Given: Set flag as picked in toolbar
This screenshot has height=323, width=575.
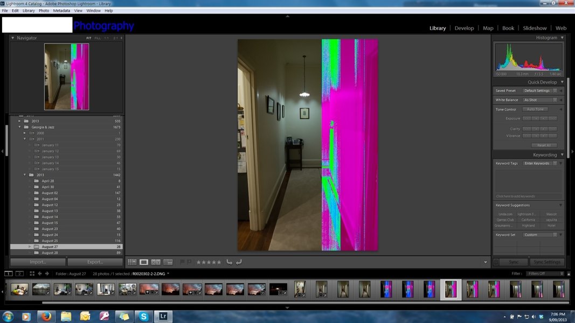Looking at the screenshot, I should point(182,262).
